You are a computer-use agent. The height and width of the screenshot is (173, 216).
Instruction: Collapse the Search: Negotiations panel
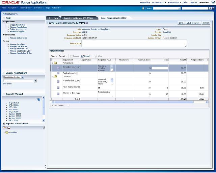point(4,73)
